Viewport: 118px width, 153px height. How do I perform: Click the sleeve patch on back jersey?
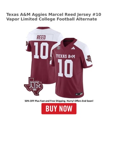[27, 43]
